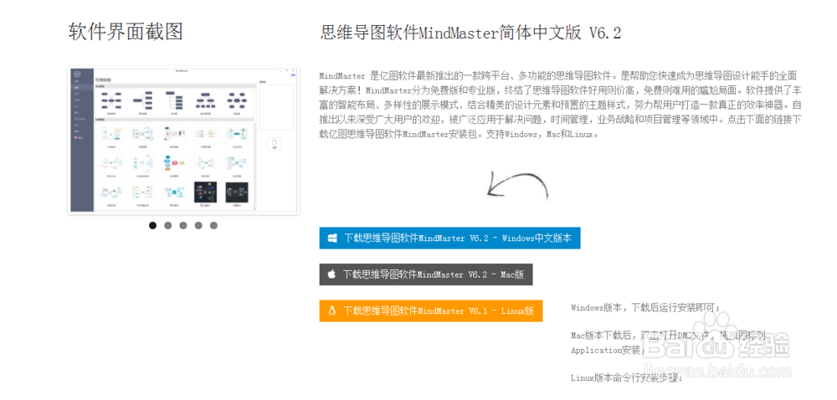The width and height of the screenshot is (837, 400).
Task: Click the title '思维导图软件MindMaster简体中文版 V6.2'
Action: pyautogui.click(x=470, y=33)
